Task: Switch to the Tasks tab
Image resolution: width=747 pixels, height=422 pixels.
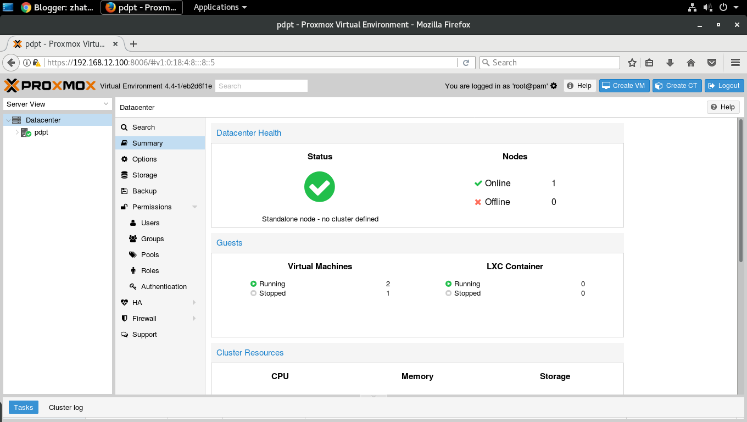Action: [24, 407]
